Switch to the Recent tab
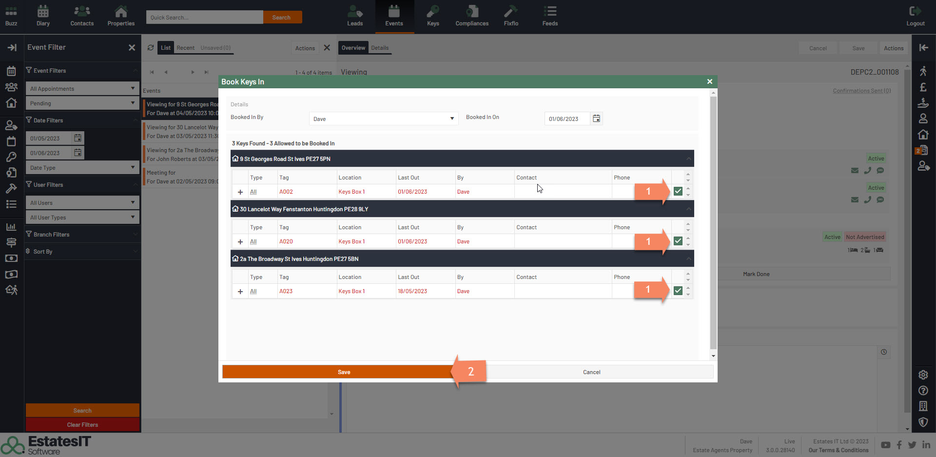The image size is (936, 457). pyautogui.click(x=185, y=48)
